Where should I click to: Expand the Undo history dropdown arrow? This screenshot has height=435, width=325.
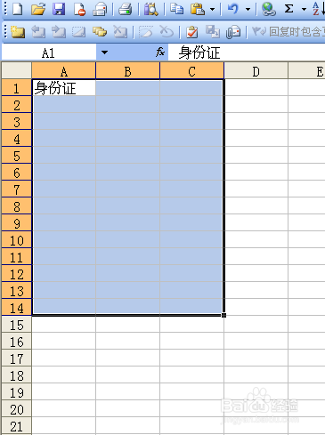click(248, 9)
